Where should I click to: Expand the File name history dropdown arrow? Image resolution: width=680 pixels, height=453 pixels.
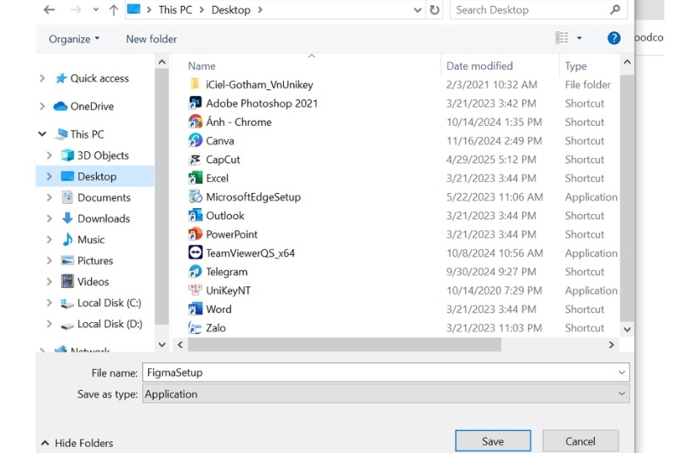tap(621, 372)
